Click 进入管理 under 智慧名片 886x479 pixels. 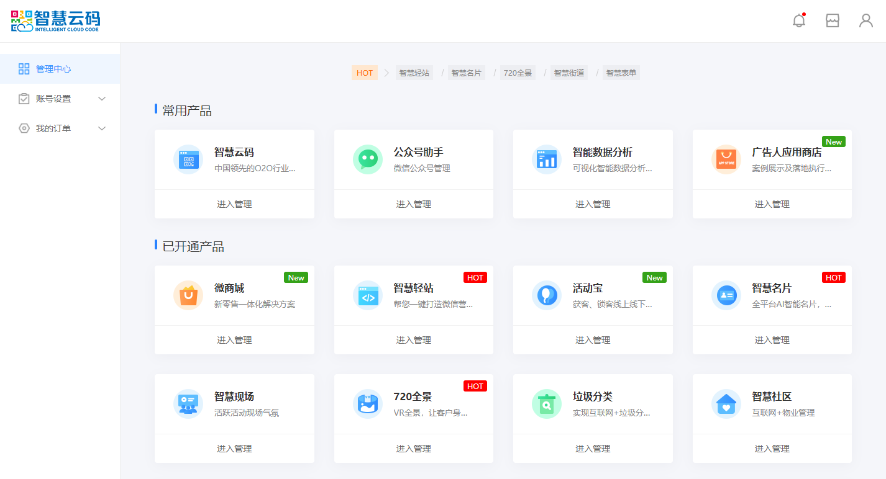pos(772,340)
